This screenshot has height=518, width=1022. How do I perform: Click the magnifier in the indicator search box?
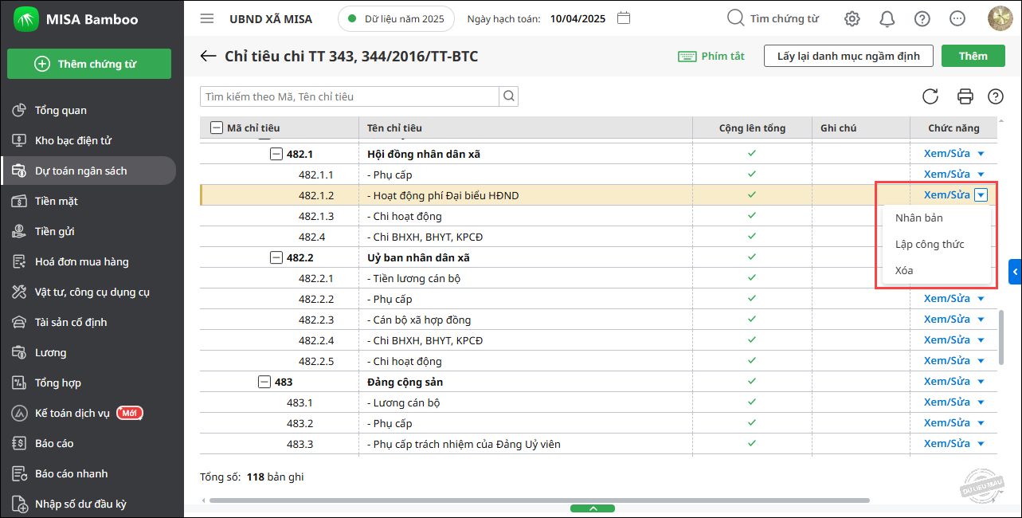508,96
